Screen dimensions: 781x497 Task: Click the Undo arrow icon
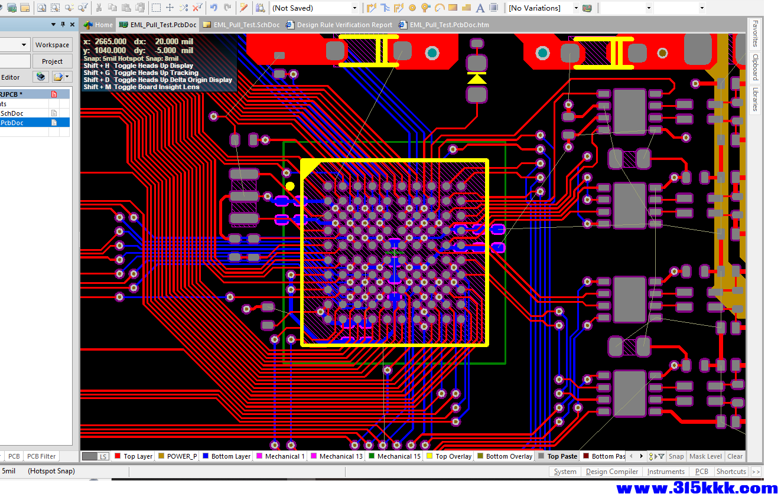(x=213, y=8)
